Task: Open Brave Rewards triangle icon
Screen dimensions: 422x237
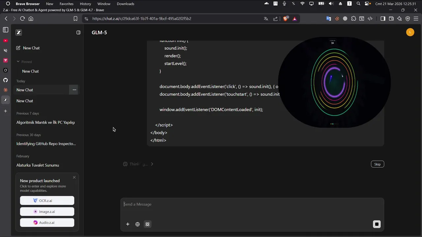Action: click(295, 19)
